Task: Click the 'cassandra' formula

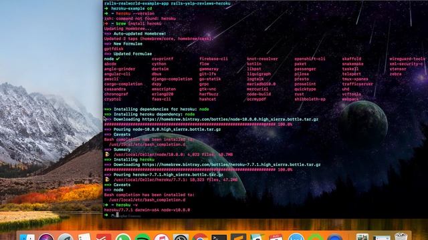Action: pos(114,89)
